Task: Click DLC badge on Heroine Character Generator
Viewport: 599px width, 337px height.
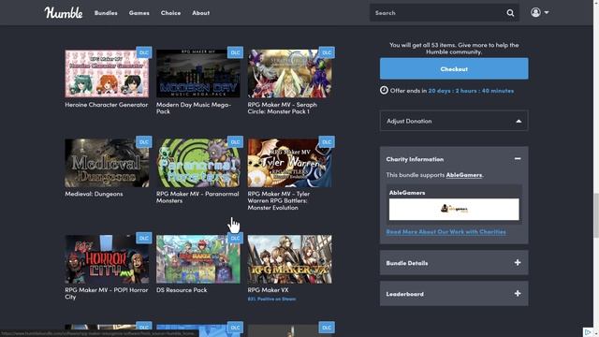Action: point(143,52)
